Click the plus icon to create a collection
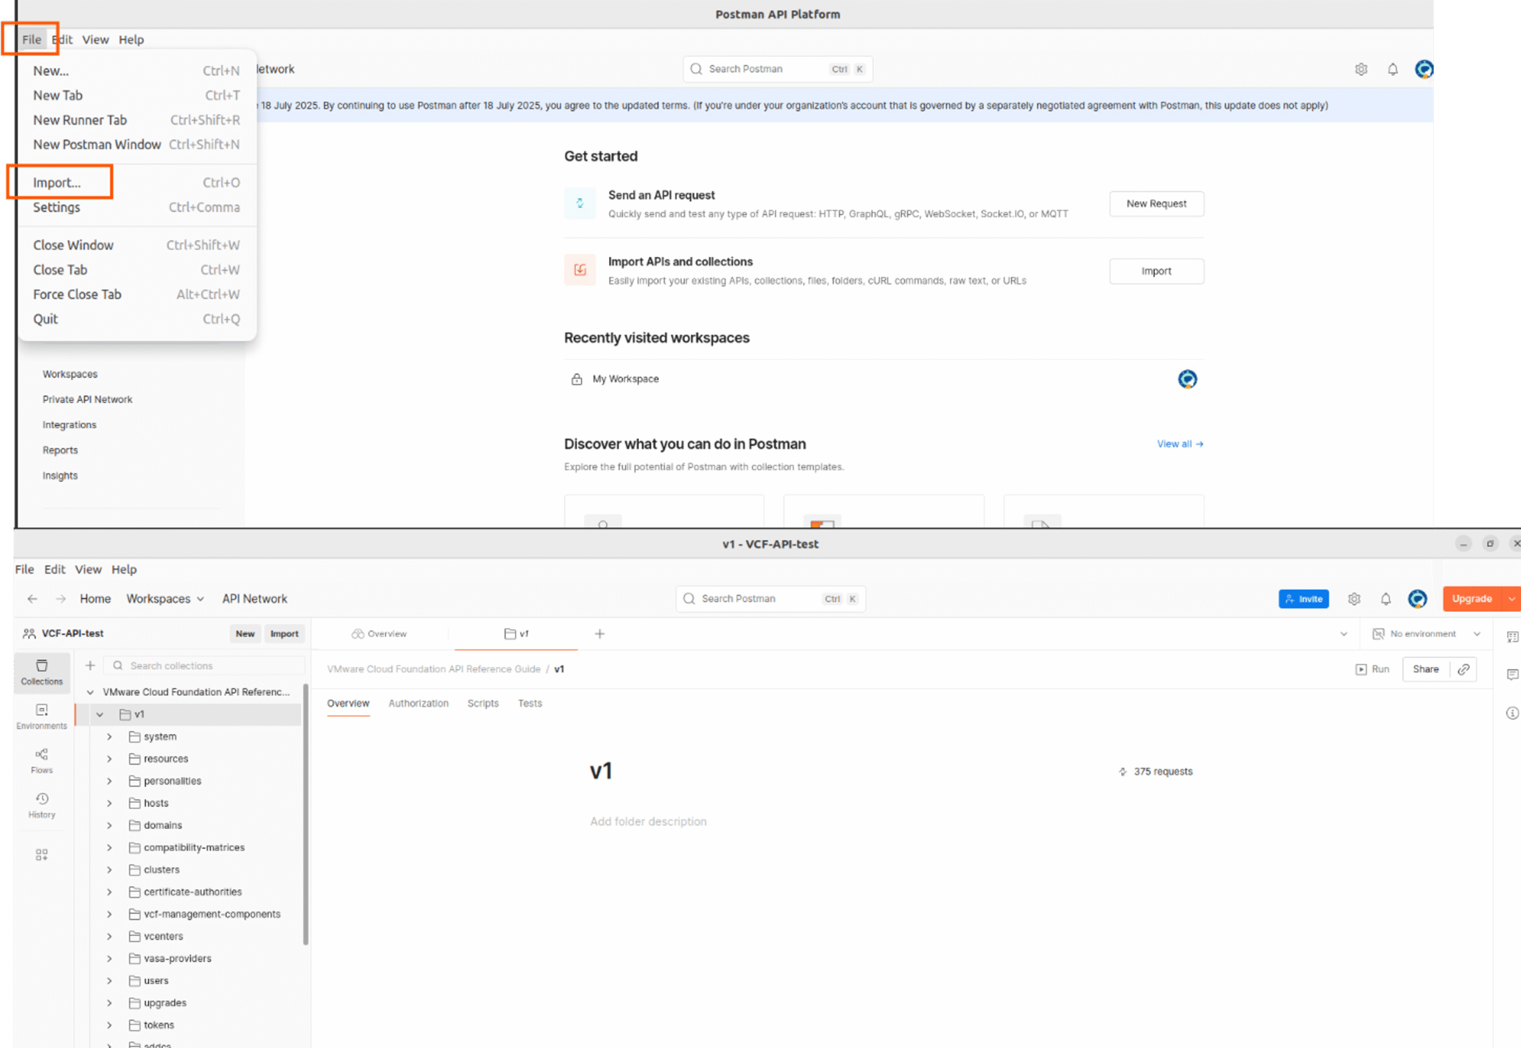Image resolution: width=1521 pixels, height=1048 pixels. pos(90,666)
